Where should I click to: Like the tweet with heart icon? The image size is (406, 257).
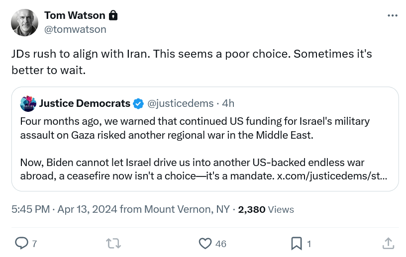[x=205, y=243]
